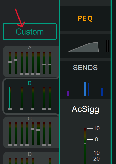
Task: Select the AcSigg channel name label
Action: (x=85, y=109)
